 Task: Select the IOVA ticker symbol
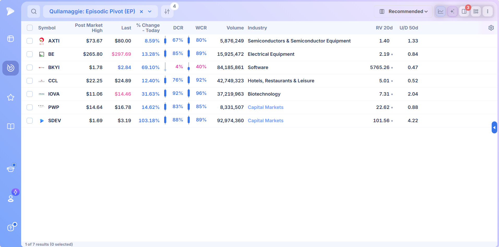[54, 94]
